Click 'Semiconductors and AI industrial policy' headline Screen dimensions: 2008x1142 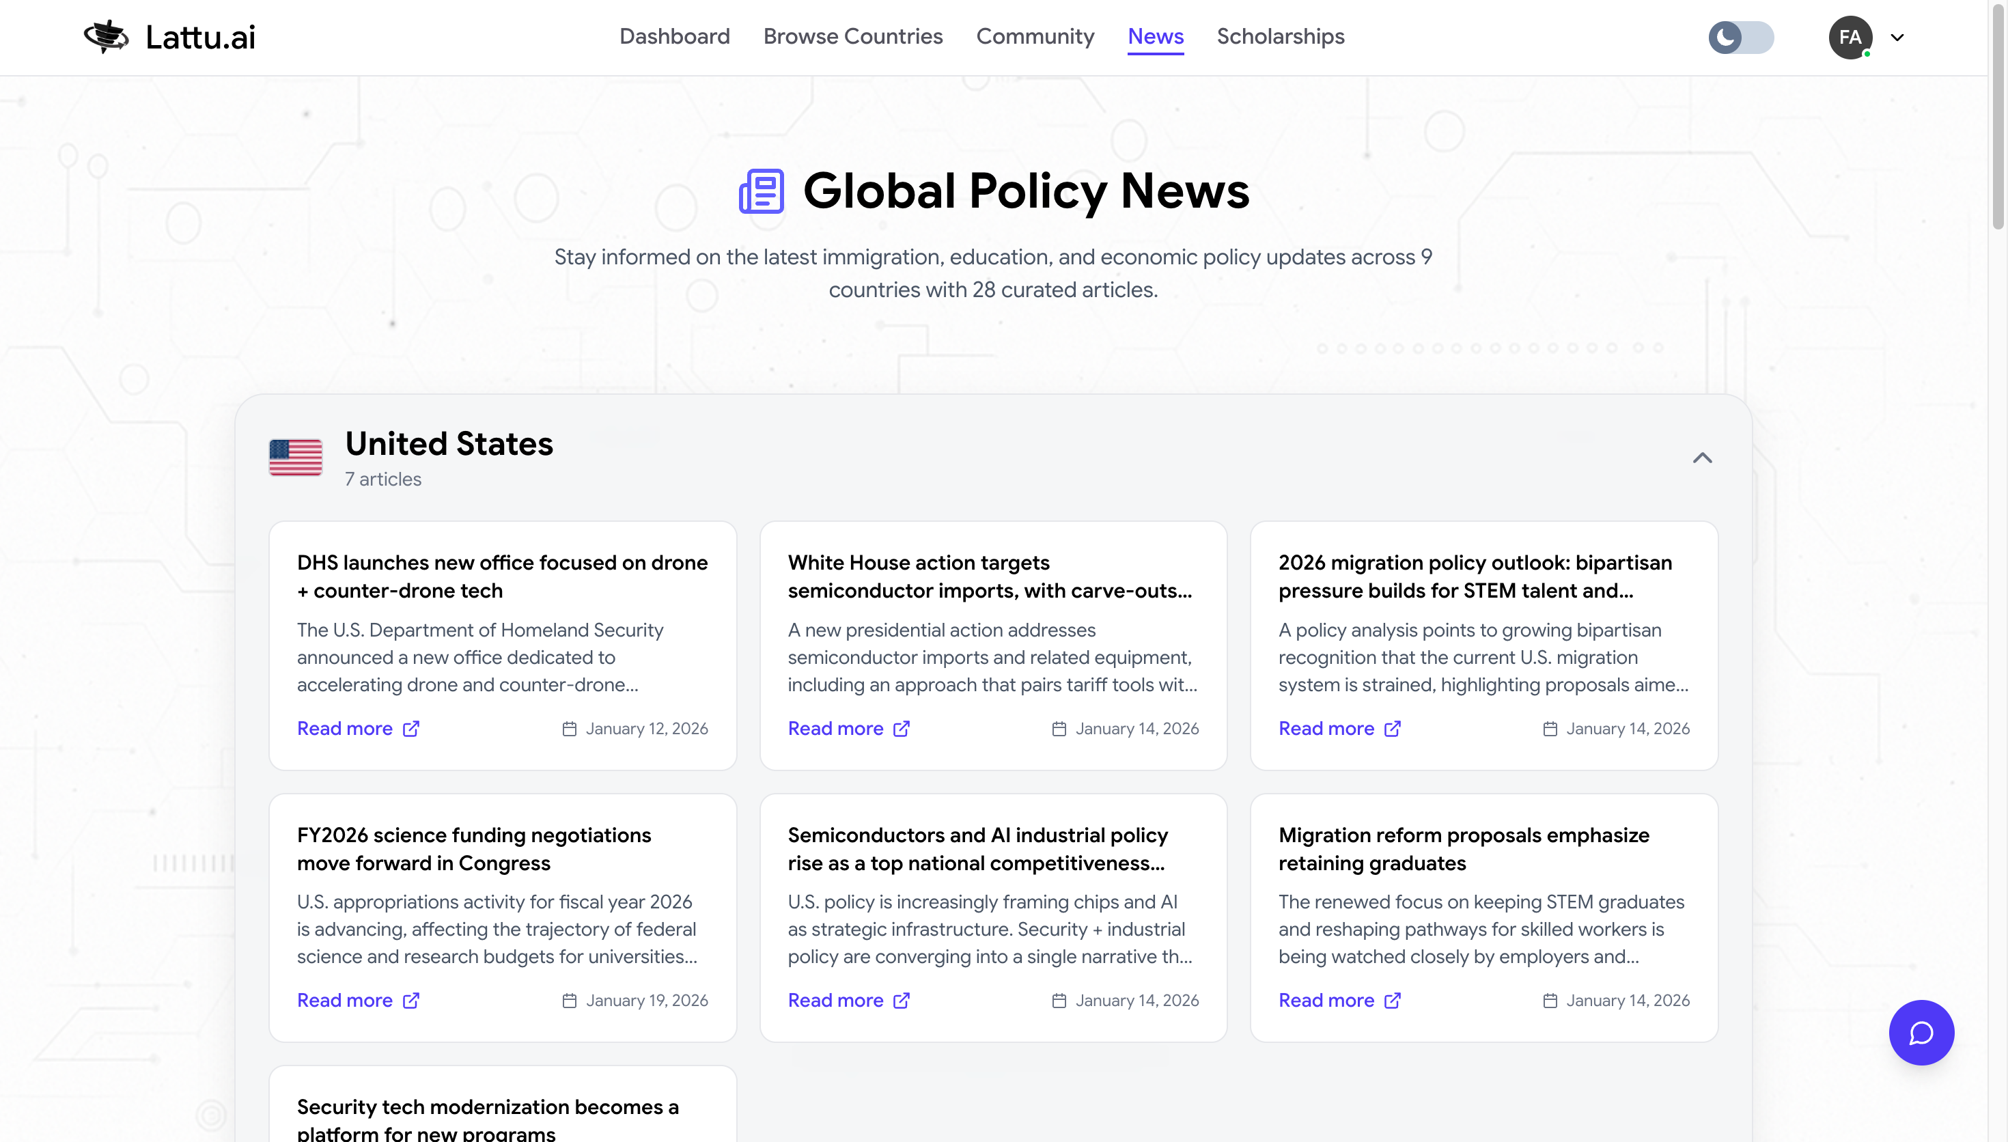pyautogui.click(x=977, y=849)
